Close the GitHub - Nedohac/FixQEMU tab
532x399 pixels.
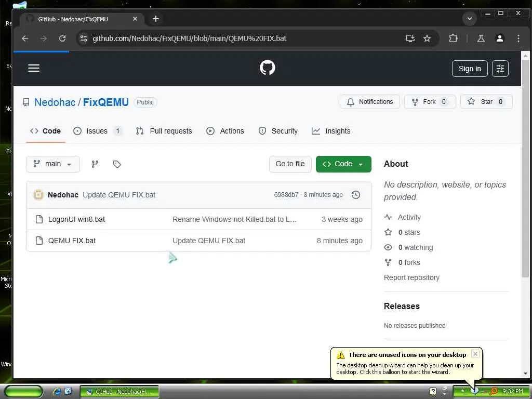[x=135, y=19]
